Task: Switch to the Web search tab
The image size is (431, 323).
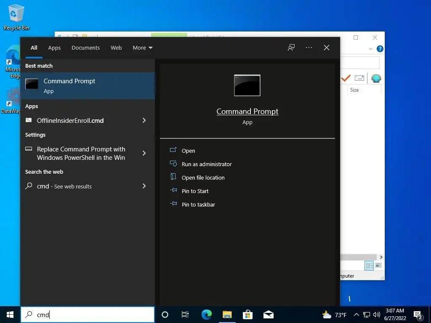Action: [x=116, y=48]
